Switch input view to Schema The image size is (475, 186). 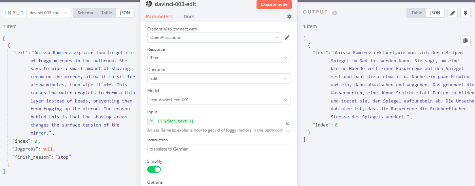tap(85, 13)
